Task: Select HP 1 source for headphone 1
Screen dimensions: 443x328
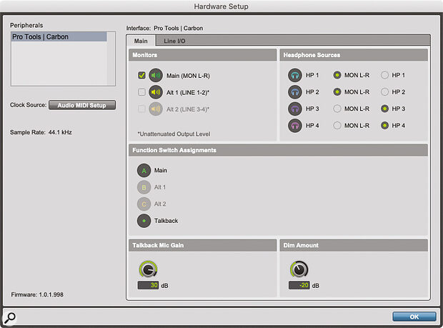Action: tap(385, 75)
